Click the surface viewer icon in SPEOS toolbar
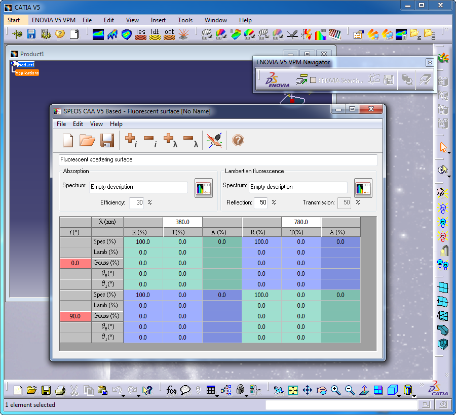The height and width of the screenshot is (415, 456). pyautogui.click(x=215, y=140)
